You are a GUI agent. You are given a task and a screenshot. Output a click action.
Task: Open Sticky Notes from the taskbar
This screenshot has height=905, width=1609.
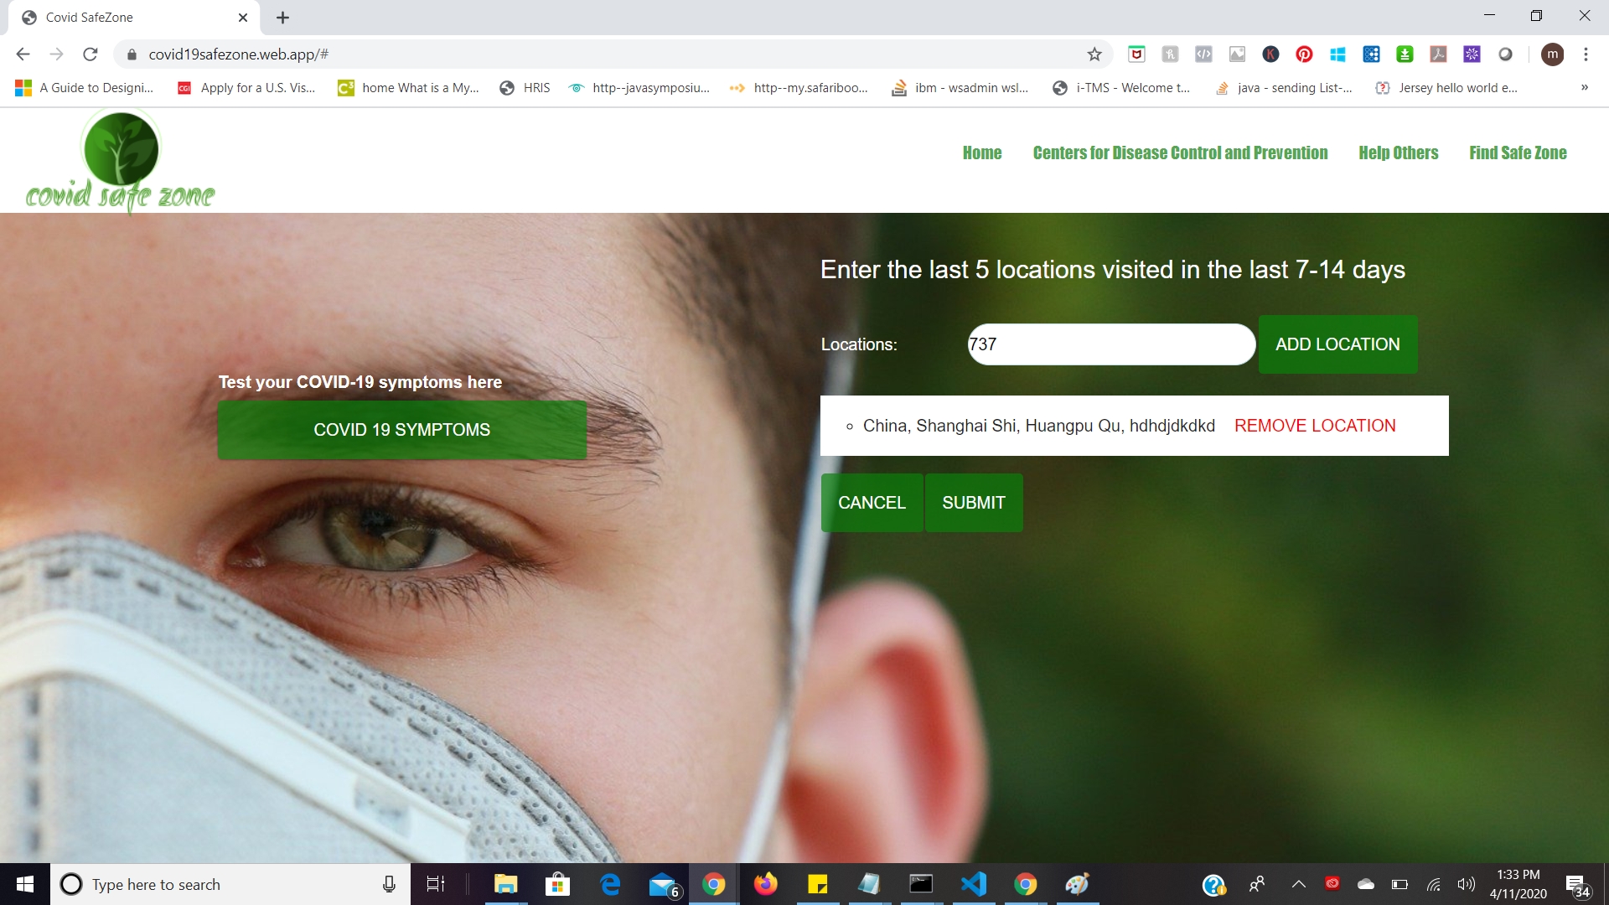coord(817,884)
